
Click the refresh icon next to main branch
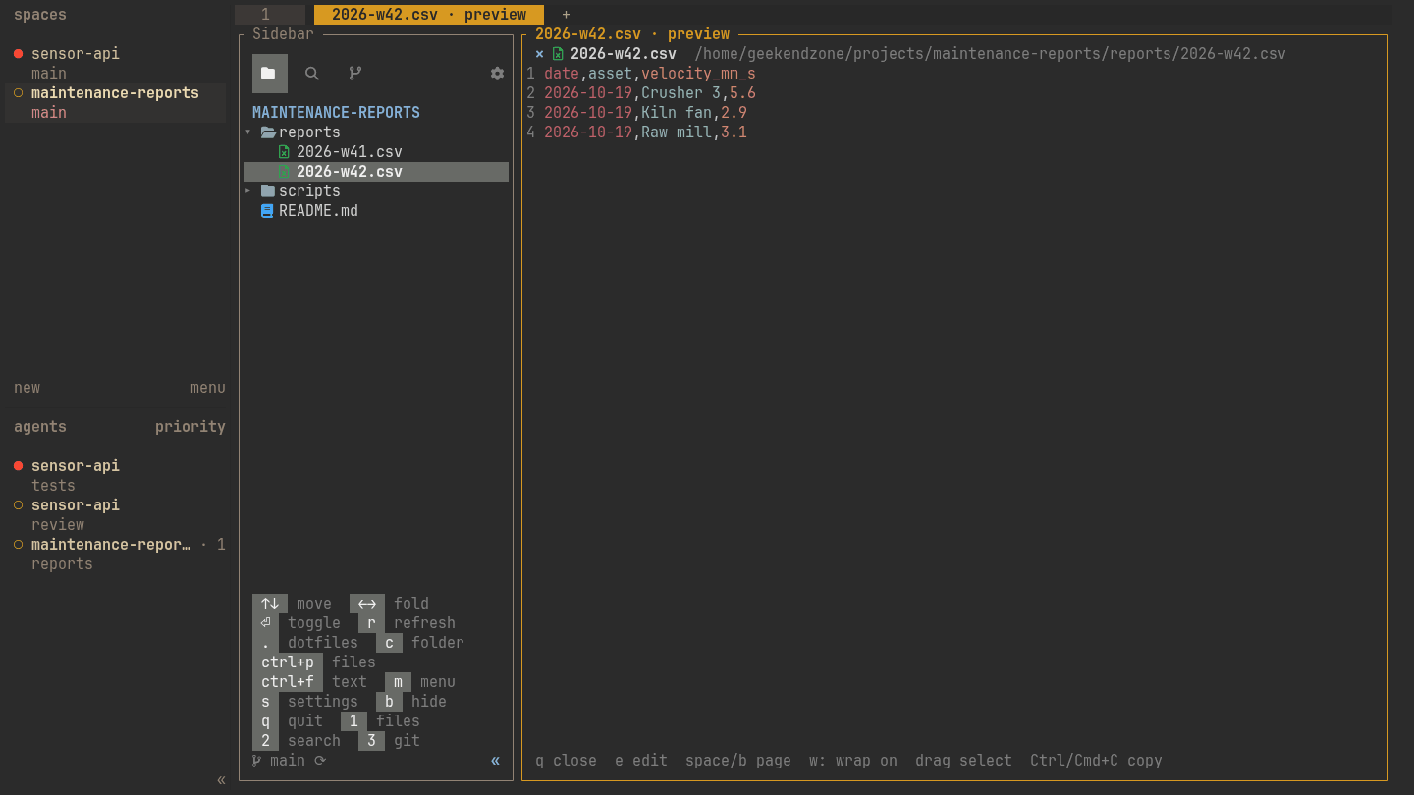[x=320, y=761]
